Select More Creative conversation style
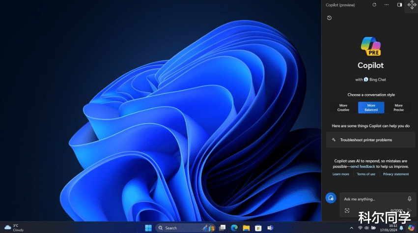The image size is (418, 233). pos(343,108)
